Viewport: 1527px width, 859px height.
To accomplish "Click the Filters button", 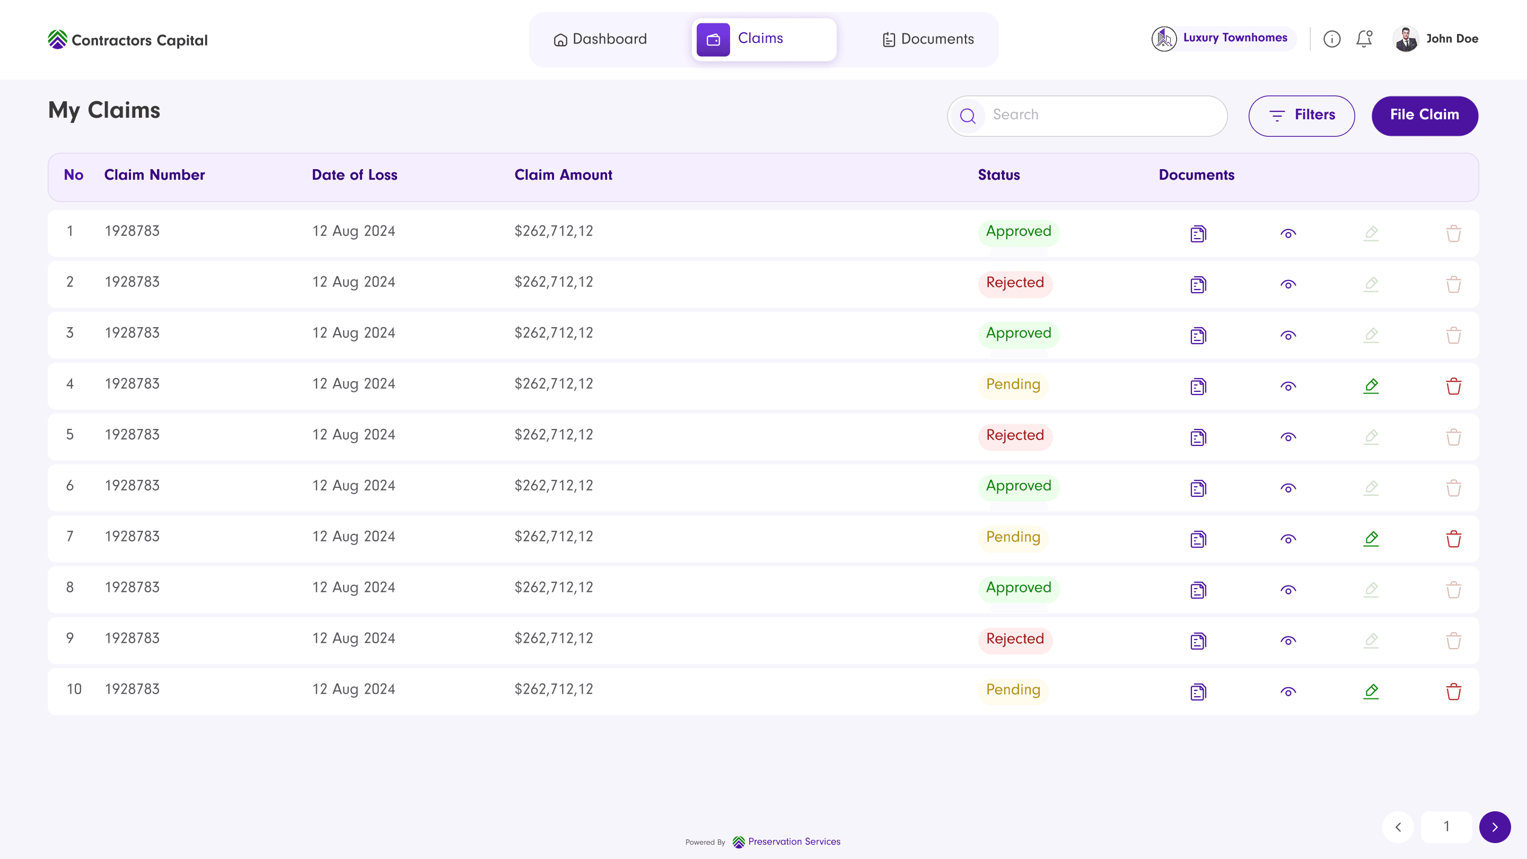I will (x=1302, y=116).
